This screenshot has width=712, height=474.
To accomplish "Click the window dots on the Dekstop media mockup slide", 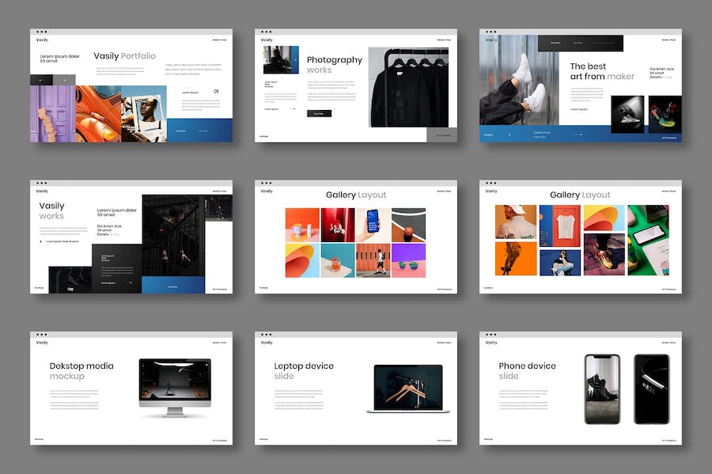I will pos(41,335).
